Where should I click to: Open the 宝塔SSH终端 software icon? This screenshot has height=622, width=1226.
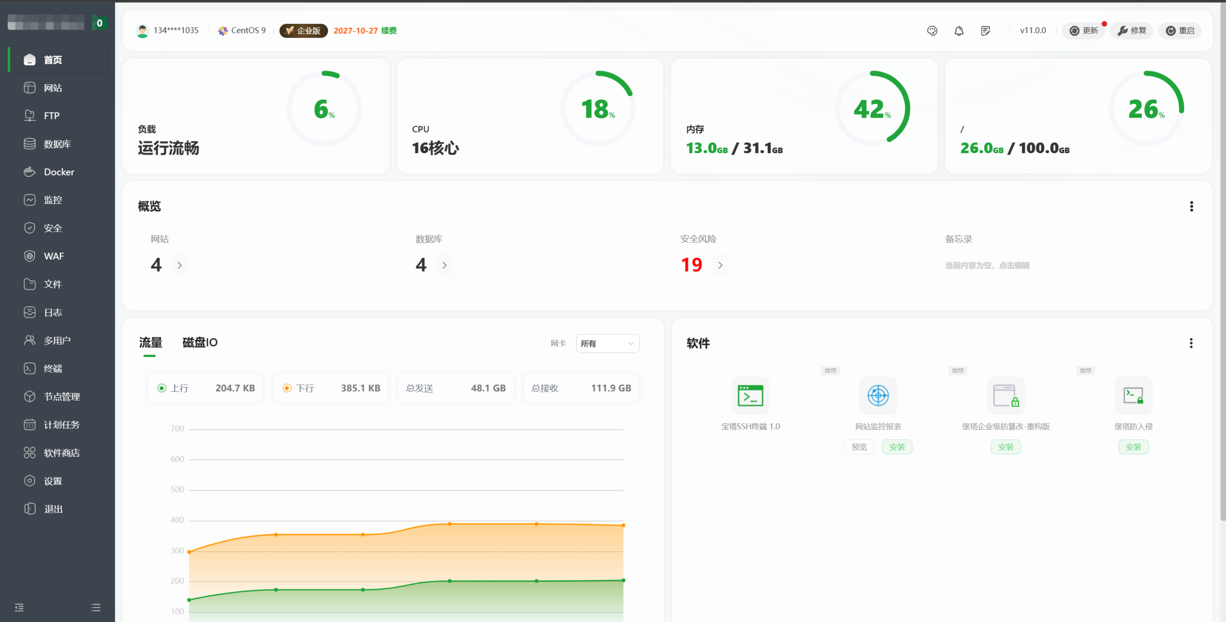point(750,396)
